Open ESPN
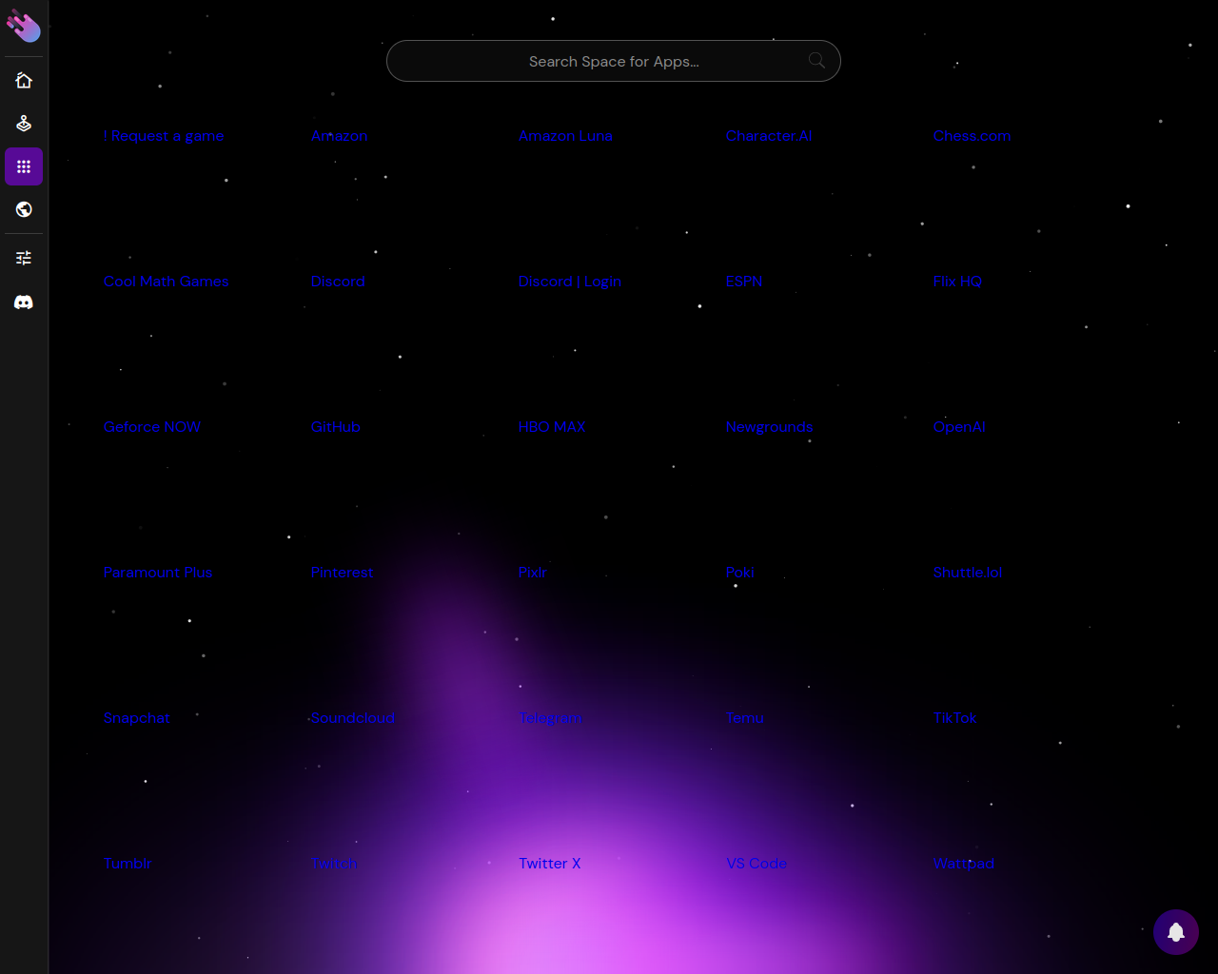Viewport: 1218px width, 974px height. pyautogui.click(x=744, y=282)
